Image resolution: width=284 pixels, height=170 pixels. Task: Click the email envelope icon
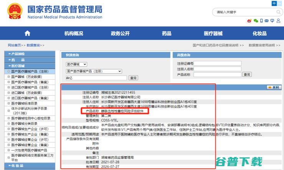(266, 21)
